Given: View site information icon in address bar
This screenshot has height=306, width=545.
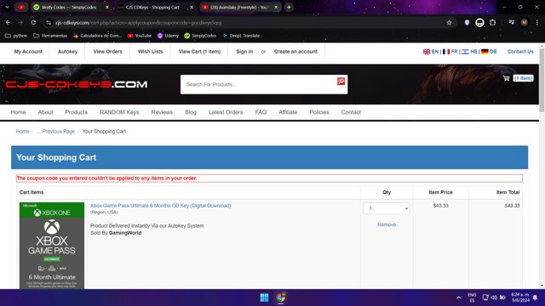Looking at the screenshot, I should tap(49, 23).
